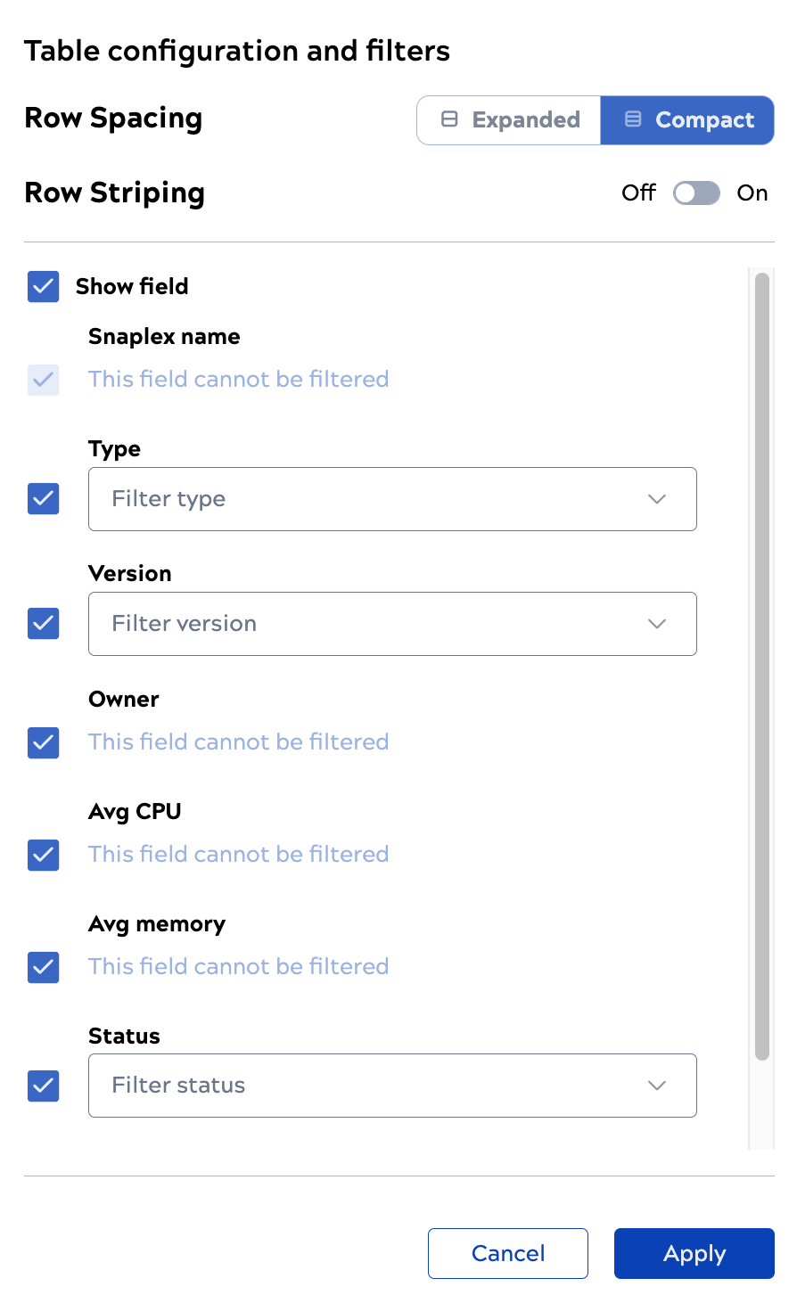Uncheck the Version field checkbox

click(x=44, y=624)
